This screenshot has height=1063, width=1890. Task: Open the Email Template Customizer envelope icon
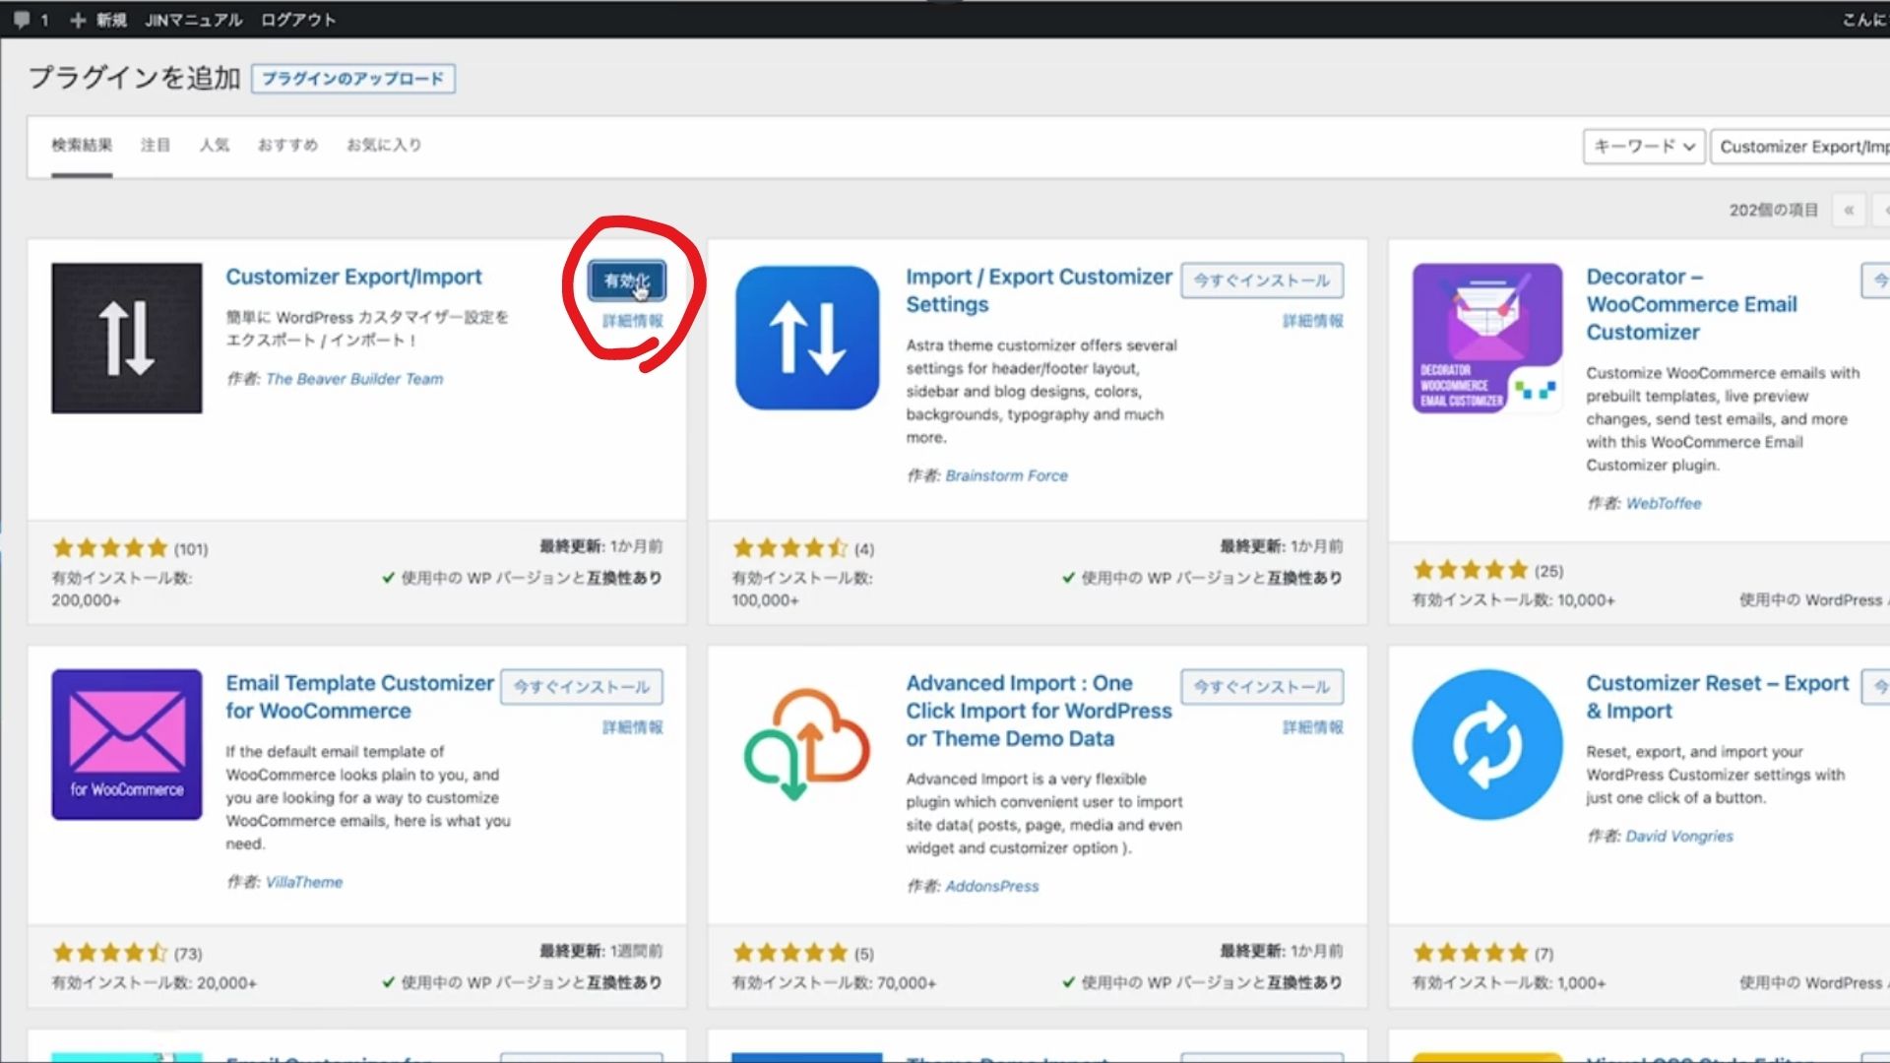127,744
